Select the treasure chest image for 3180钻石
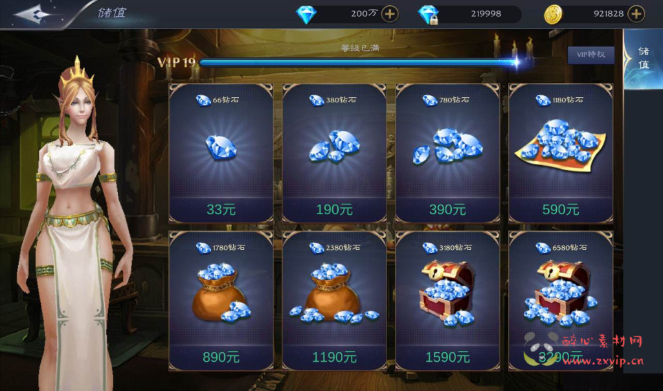663x391 pixels. [447, 293]
